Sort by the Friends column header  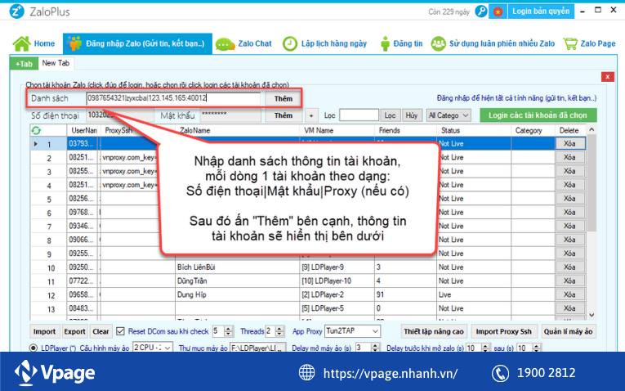pos(405,130)
